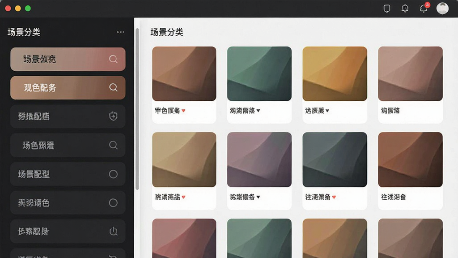Open the mauve purple thumbnail
This screenshot has width=458, height=258.
(259, 160)
